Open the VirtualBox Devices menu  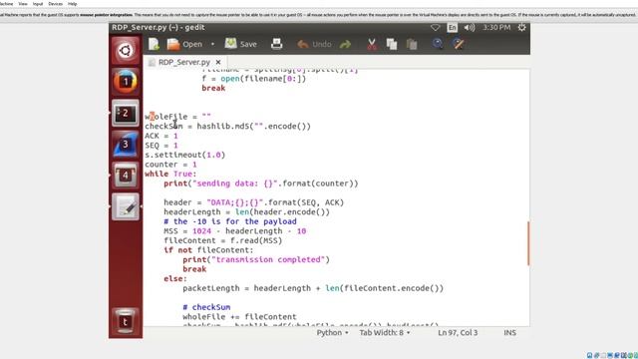pos(56,4)
